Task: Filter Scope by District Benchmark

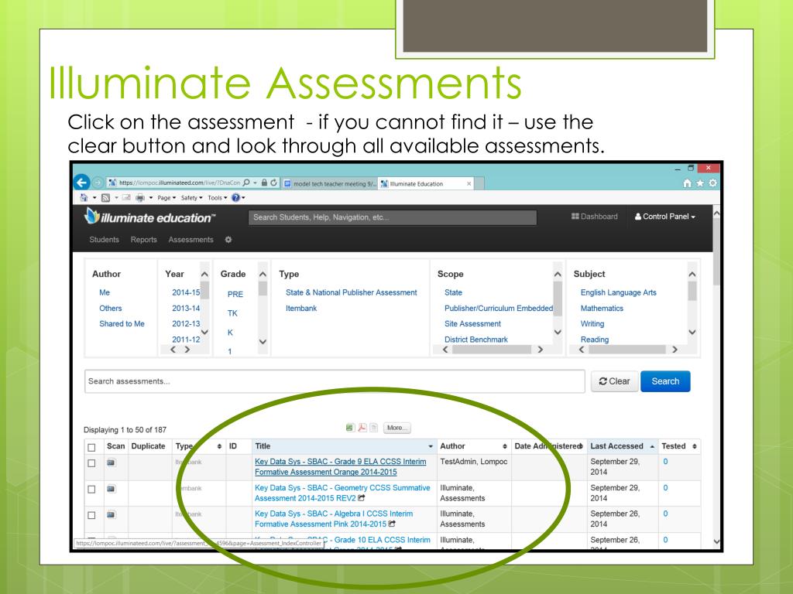Action: [476, 340]
